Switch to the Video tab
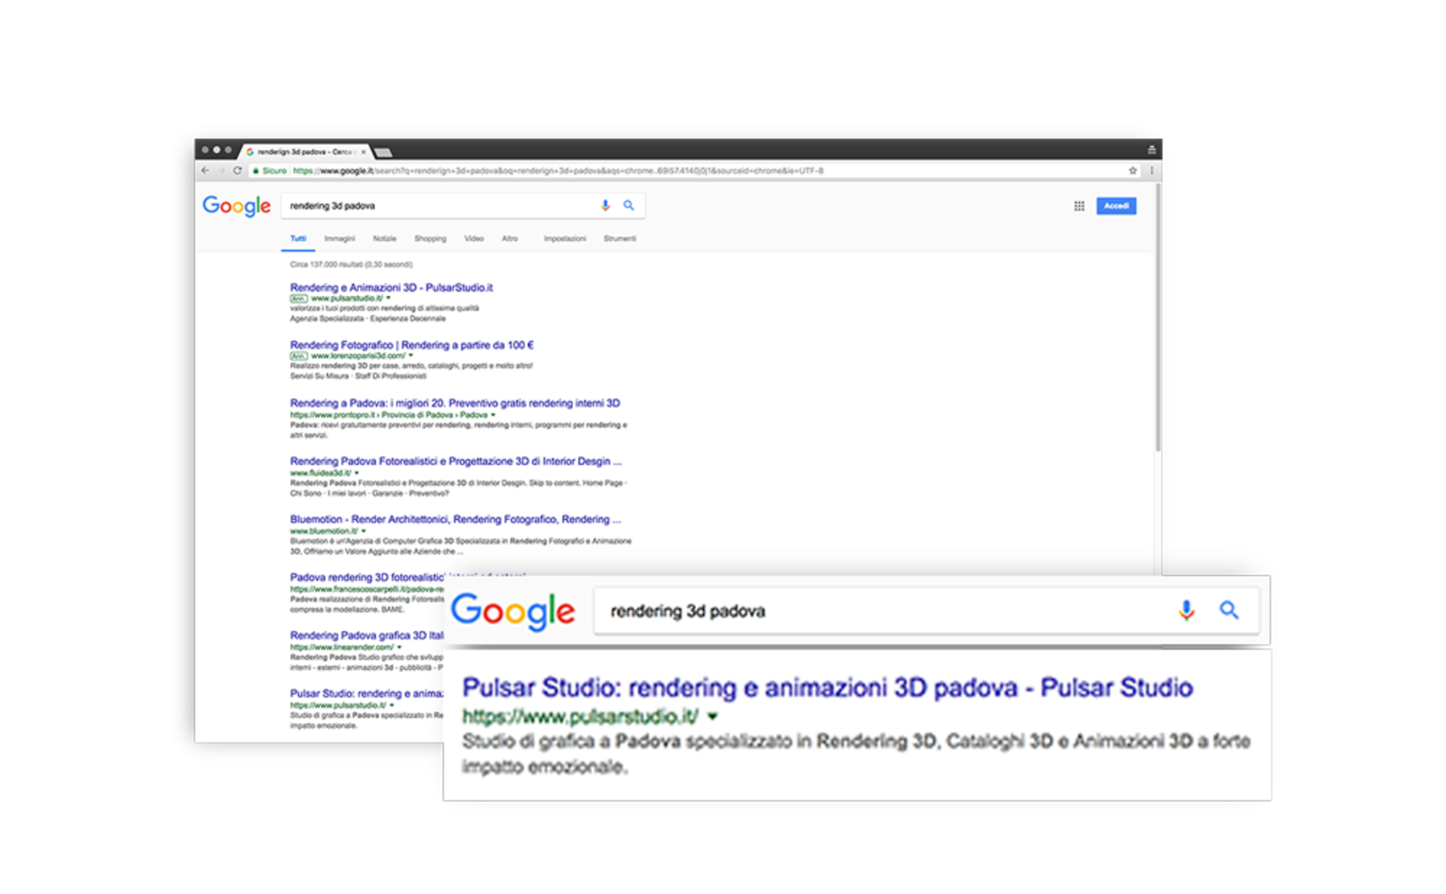 474,238
